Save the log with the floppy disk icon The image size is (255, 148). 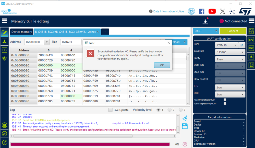click(x=185, y=126)
